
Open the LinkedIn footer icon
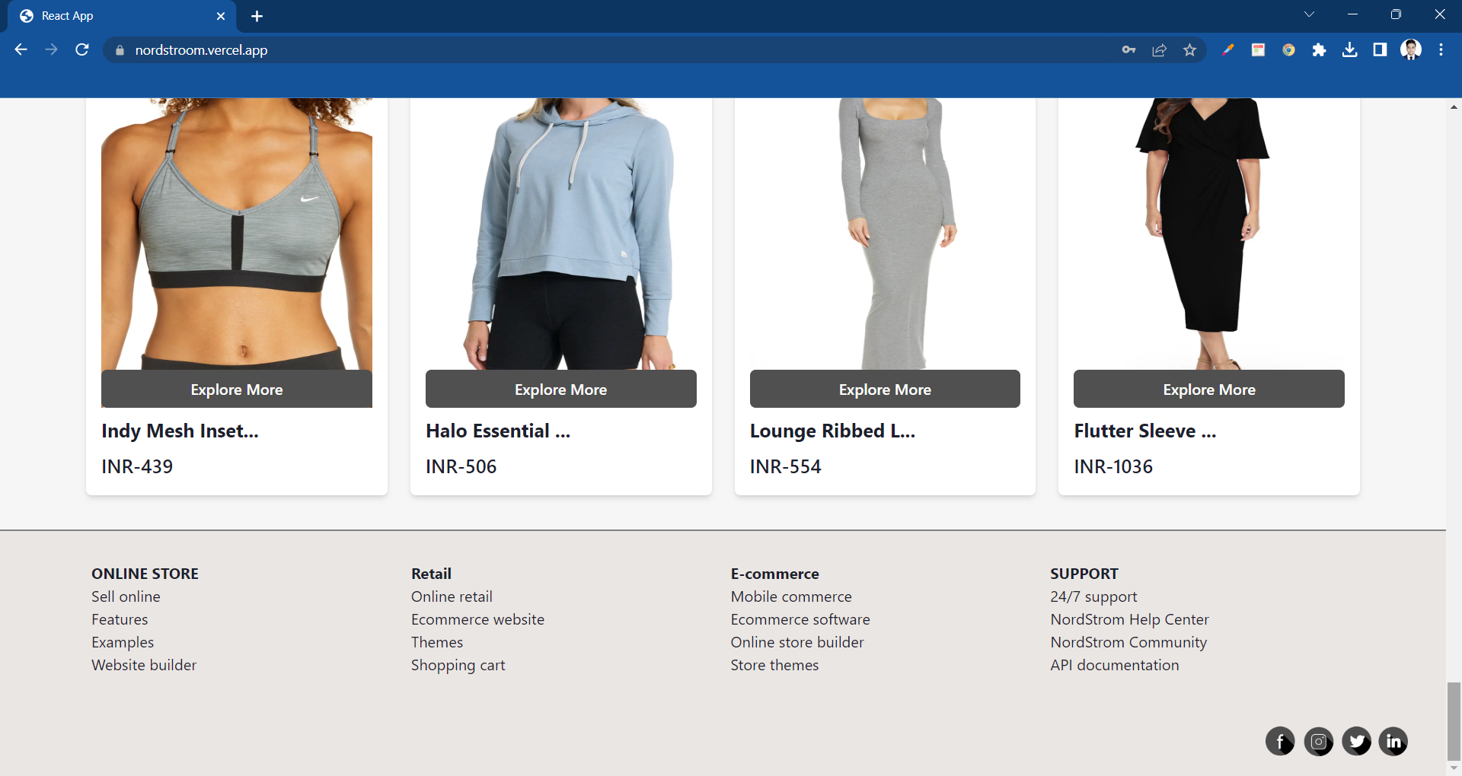tap(1393, 741)
